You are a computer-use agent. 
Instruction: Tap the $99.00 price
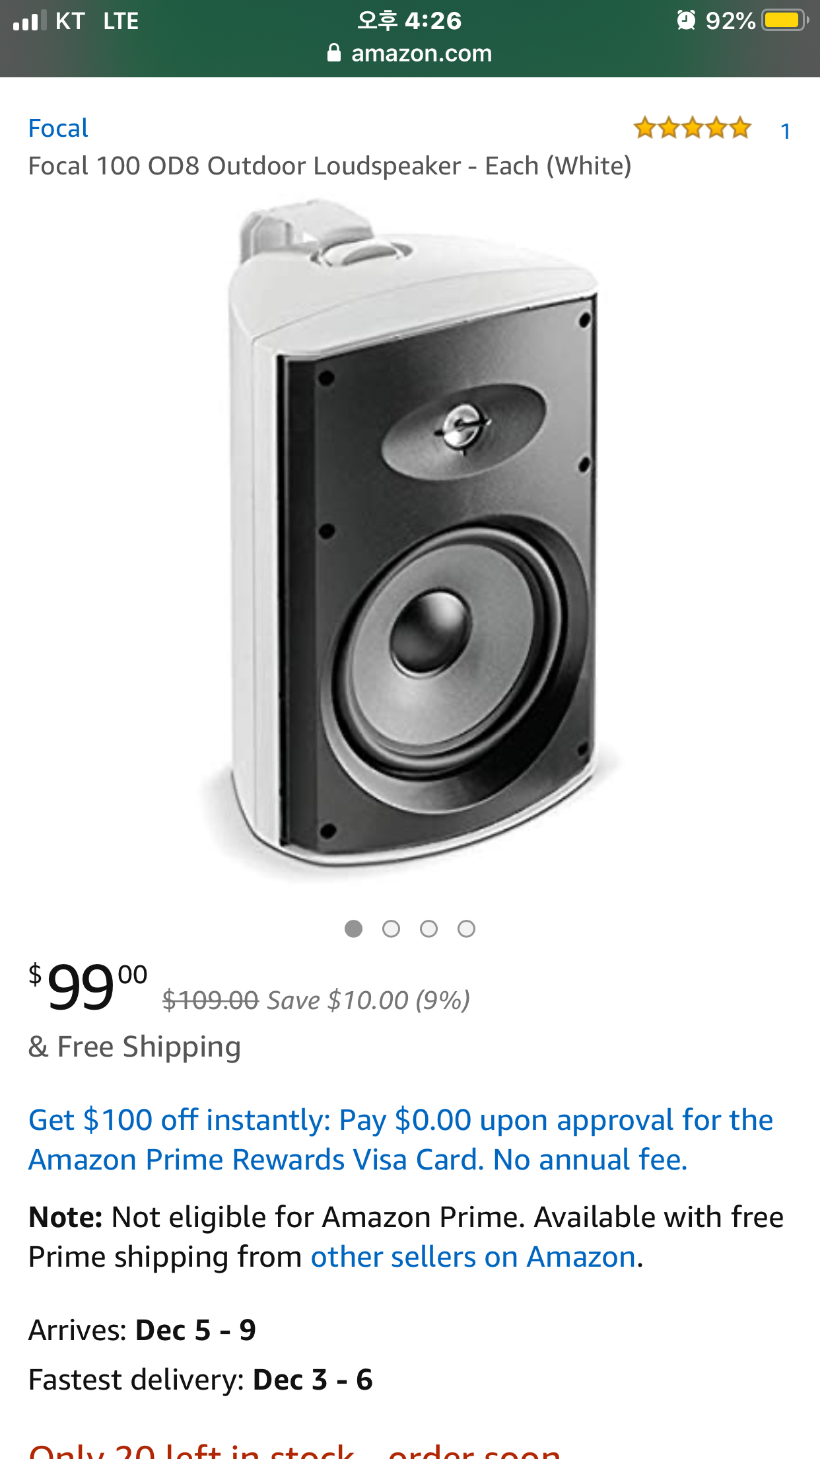tap(87, 987)
